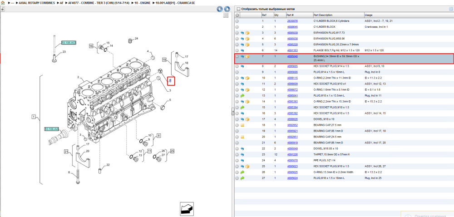Click blue arrow icon for ref 11
The height and width of the screenshot is (217, 454).
242,84
